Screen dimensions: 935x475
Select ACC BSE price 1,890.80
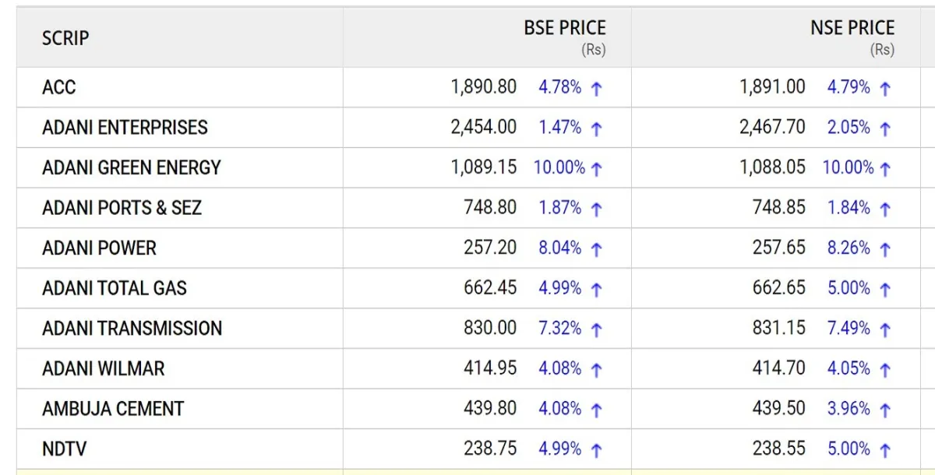484,87
